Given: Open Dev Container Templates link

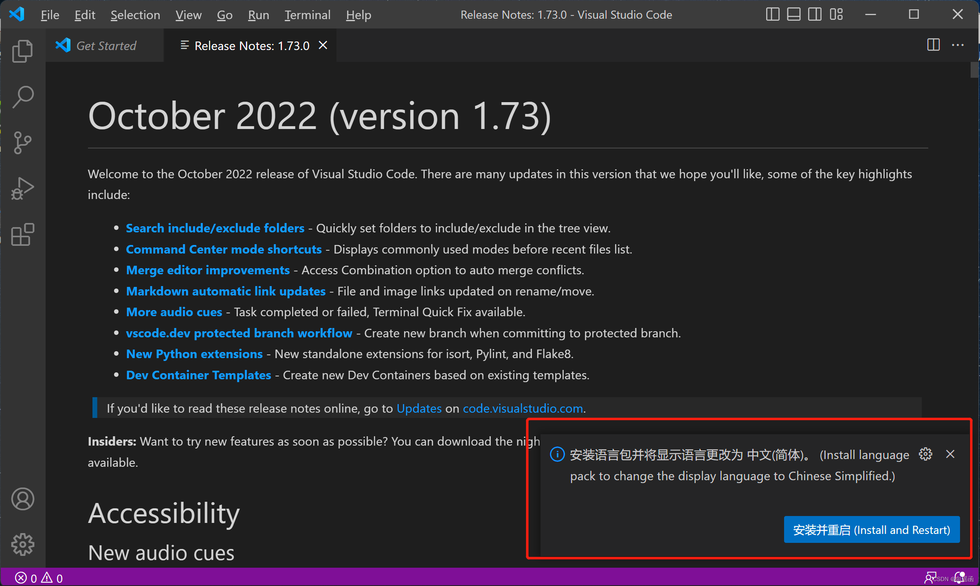Looking at the screenshot, I should (x=198, y=375).
